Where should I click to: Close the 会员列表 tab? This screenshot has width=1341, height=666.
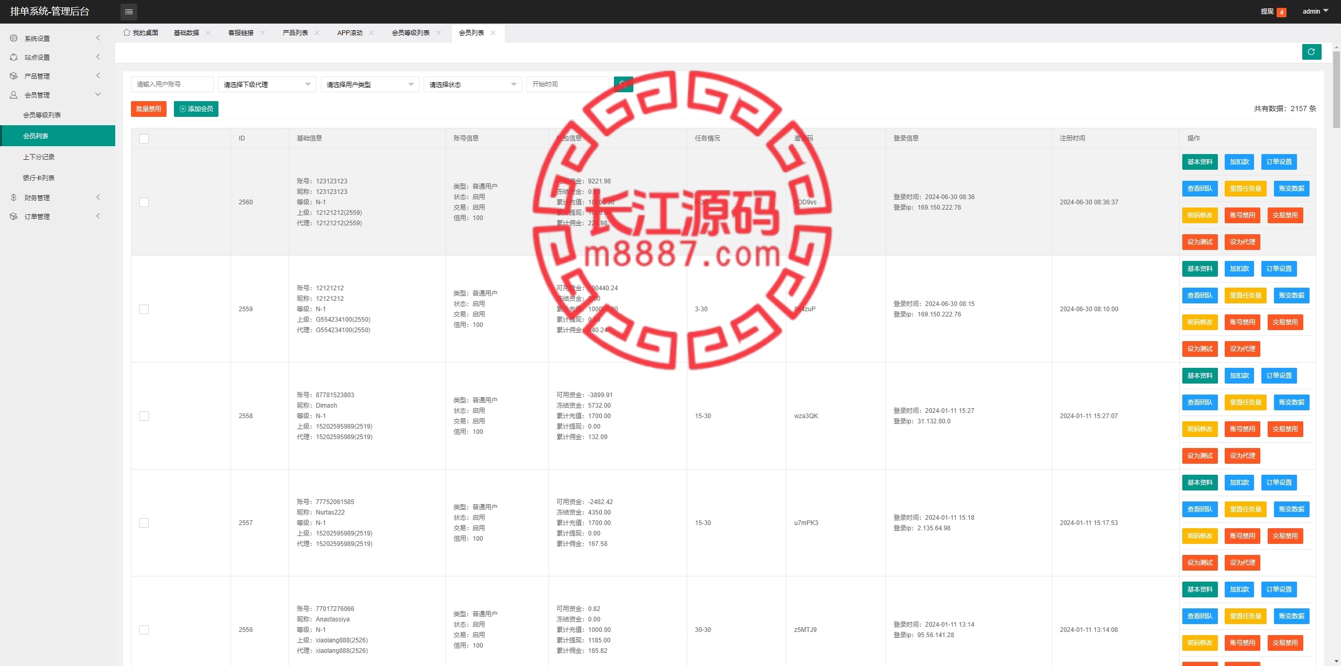pyautogui.click(x=493, y=32)
